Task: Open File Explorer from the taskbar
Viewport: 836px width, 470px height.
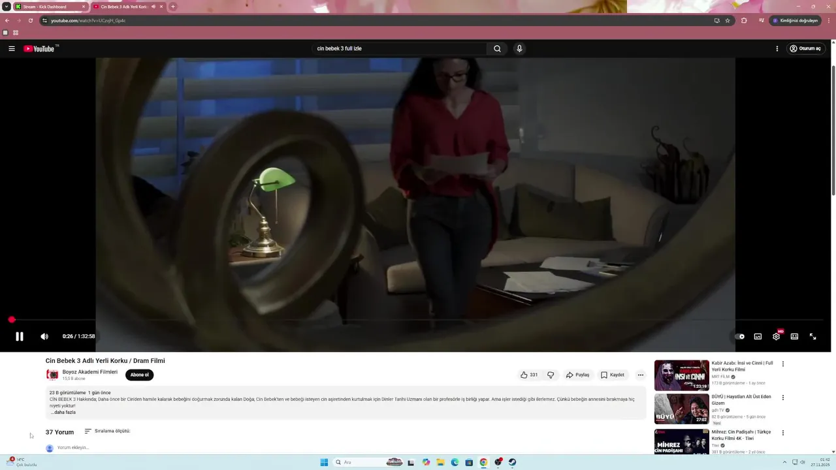Action: (440, 462)
